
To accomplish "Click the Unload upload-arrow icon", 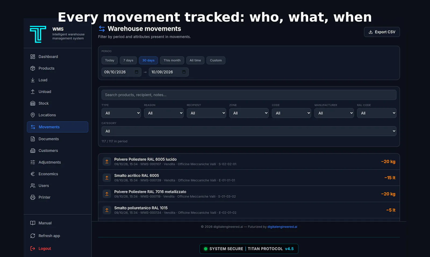I will 33,92.
